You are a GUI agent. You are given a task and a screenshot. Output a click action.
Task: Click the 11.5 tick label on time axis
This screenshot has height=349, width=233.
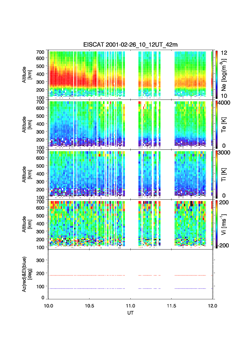(x=171, y=306)
